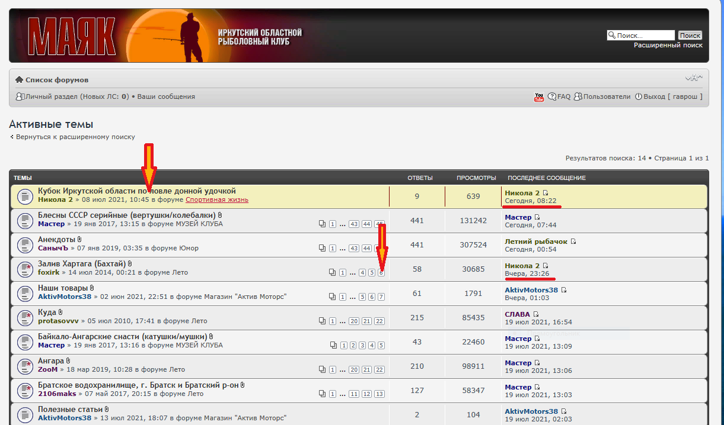
Task: Go to Список форумов
Action: click(57, 80)
